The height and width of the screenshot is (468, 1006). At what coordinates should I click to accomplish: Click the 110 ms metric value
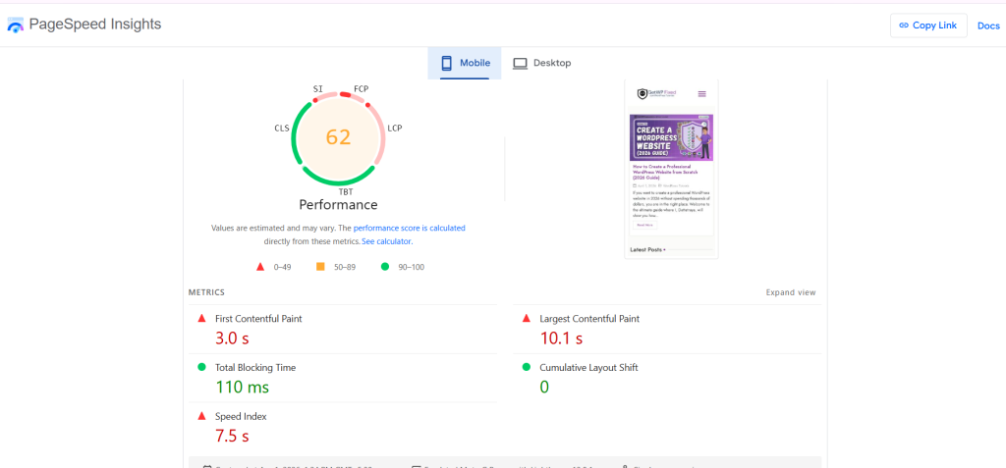click(242, 388)
